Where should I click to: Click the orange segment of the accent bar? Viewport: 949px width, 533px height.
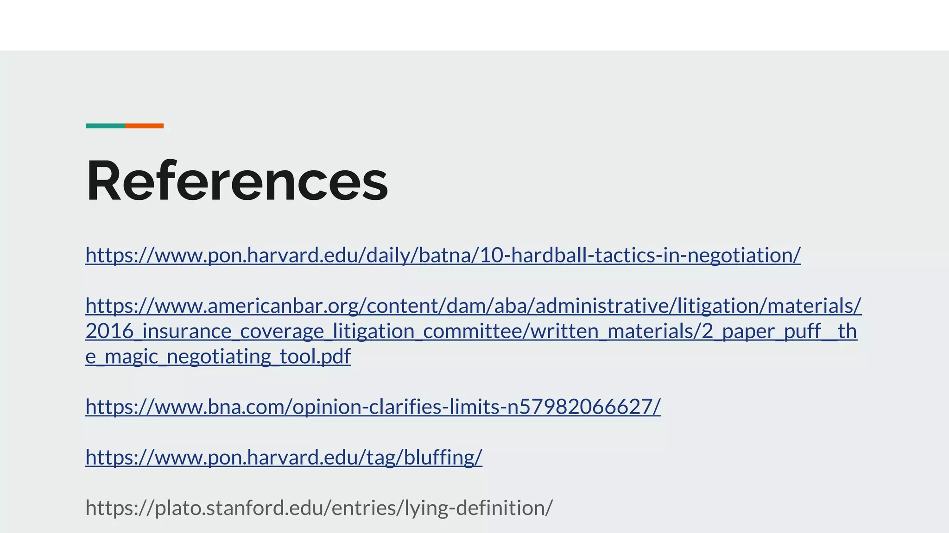click(x=144, y=126)
